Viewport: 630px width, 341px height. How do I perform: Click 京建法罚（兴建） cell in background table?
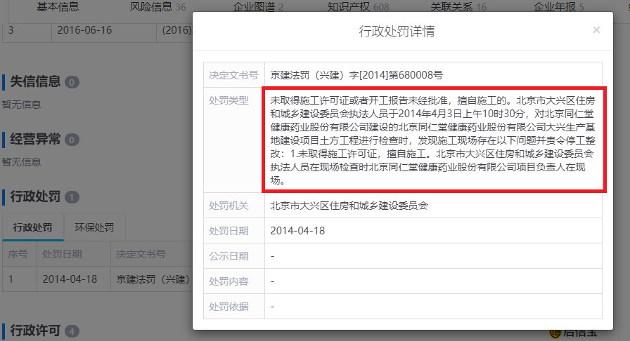pyautogui.click(x=153, y=279)
